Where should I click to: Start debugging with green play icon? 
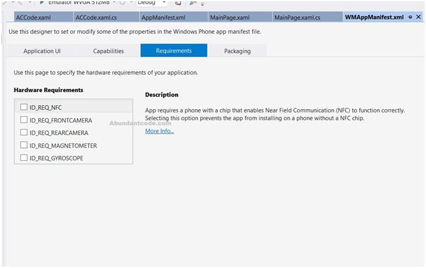42,3
